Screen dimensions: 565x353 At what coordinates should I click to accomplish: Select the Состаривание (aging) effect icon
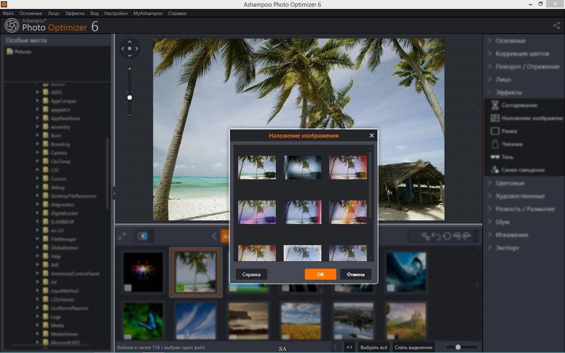pos(495,105)
